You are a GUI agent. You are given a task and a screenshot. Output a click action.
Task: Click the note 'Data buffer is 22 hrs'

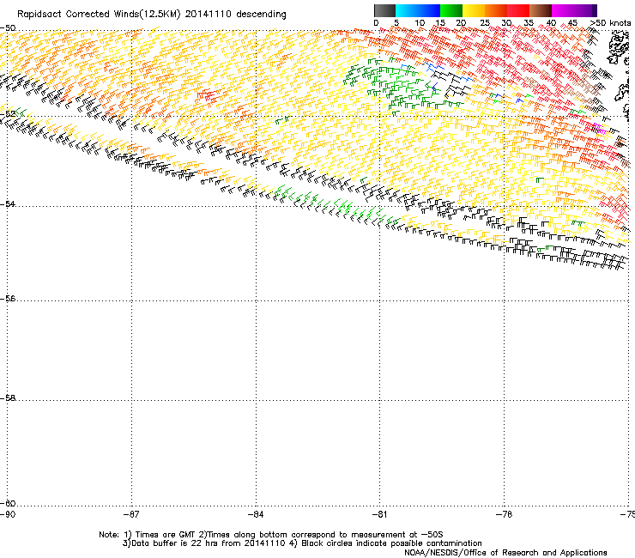[174, 543]
